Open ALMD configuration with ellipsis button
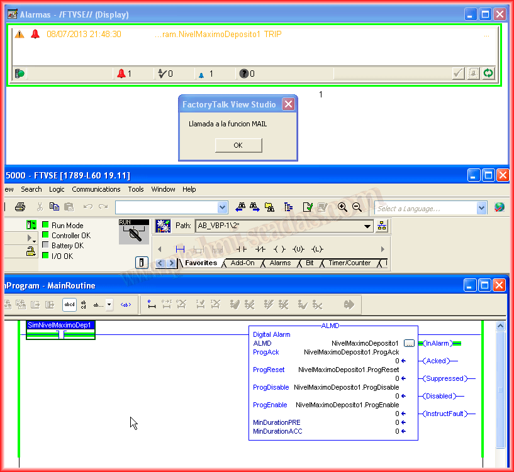 tap(409, 343)
